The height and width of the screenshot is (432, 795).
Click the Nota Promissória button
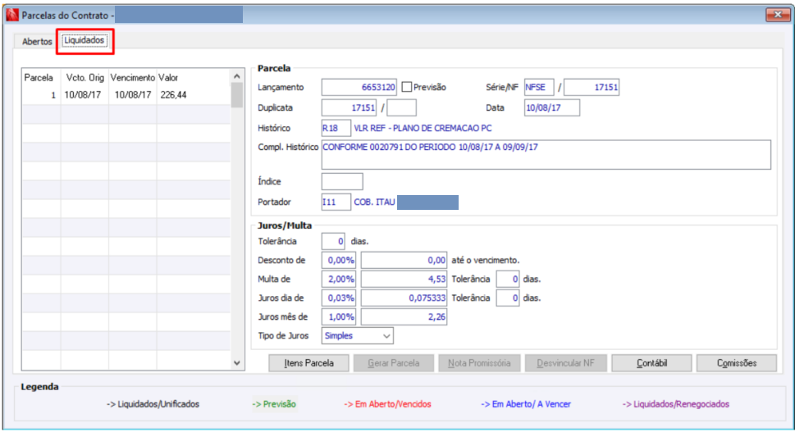[479, 363]
